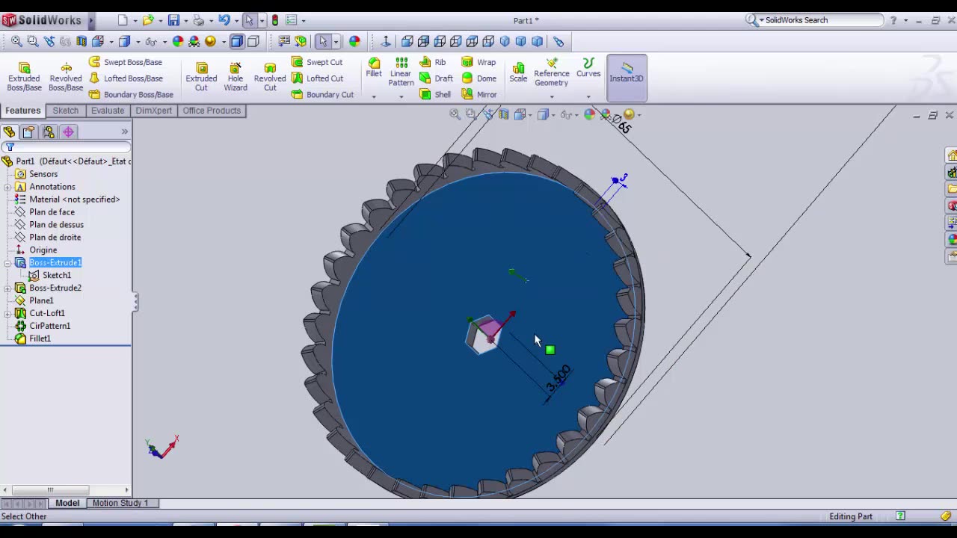
Task: Toggle Shaded display style in top toolbar
Action: pyautogui.click(x=253, y=42)
